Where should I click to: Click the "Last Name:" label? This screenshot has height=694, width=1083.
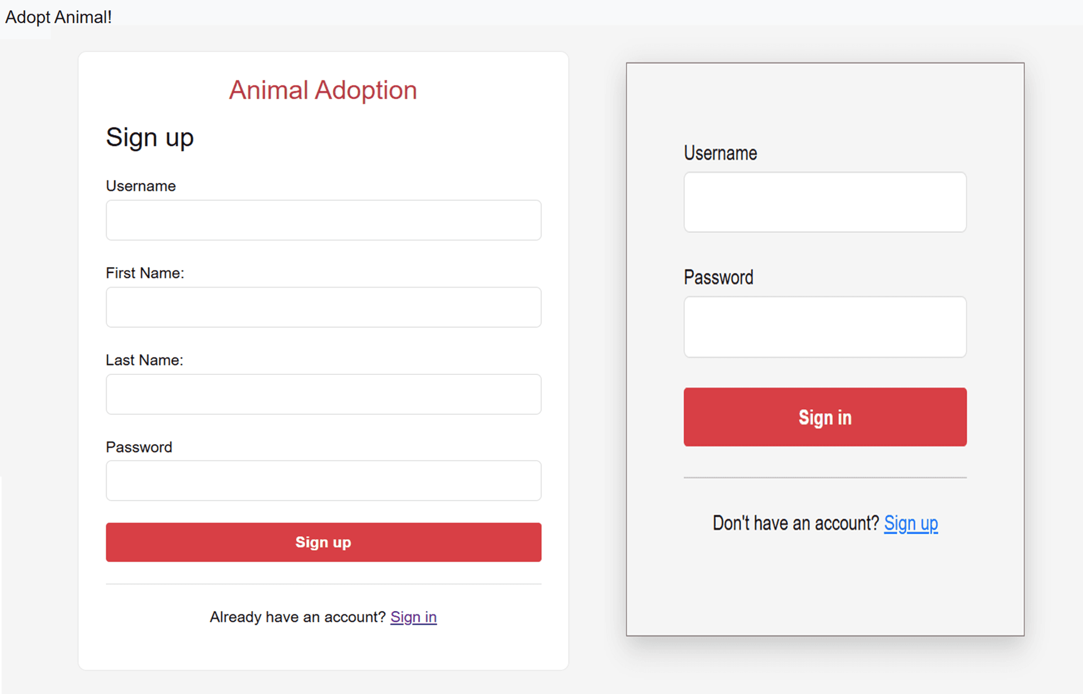point(144,360)
